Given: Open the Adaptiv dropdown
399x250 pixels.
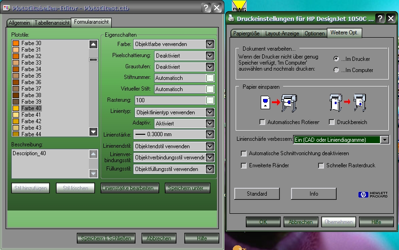Looking at the screenshot, I should (x=210, y=124).
